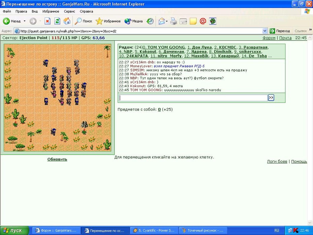Click the network tray icon in the system tray
The height and width of the screenshot is (235, 313).
pyautogui.click(x=290, y=230)
